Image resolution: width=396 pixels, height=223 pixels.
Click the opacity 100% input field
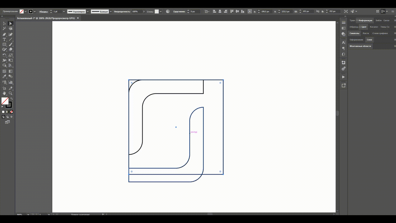(136, 12)
